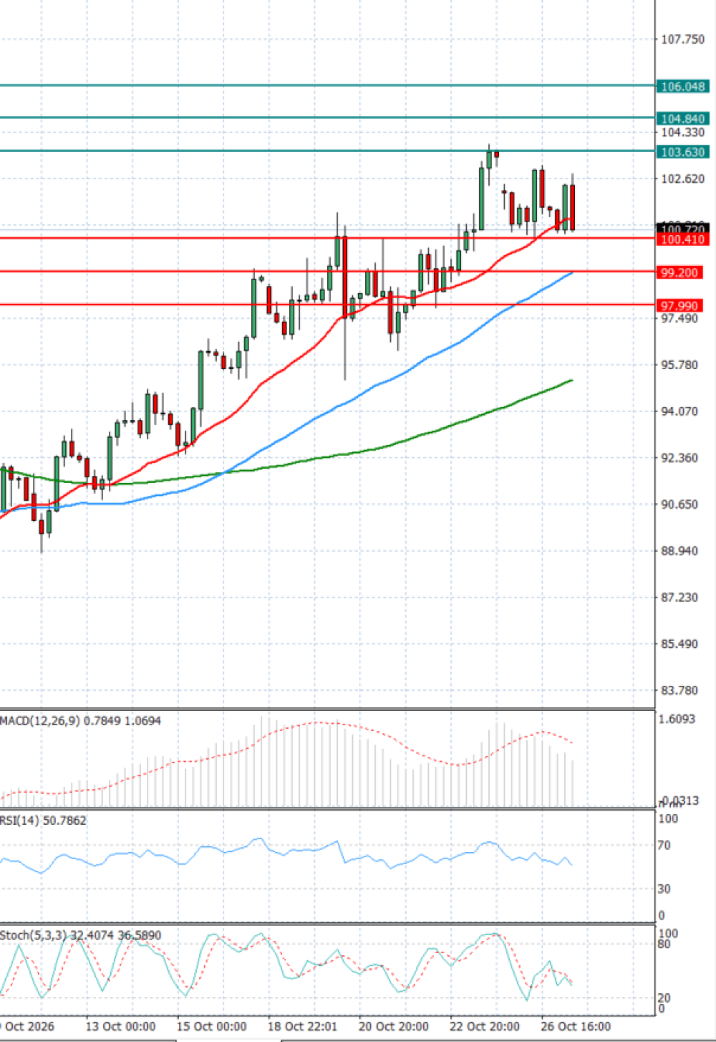Click the 87.230 price axis value

pyautogui.click(x=679, y=597)
